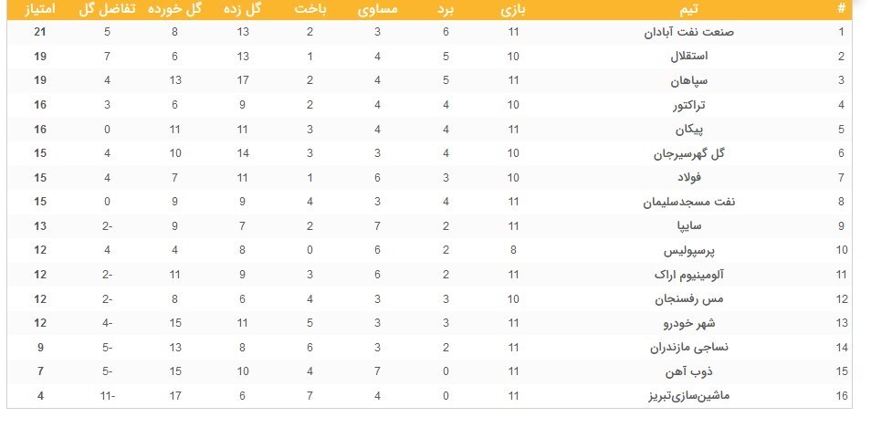This screenshot has height=428, width=871.
Task: Select the ماشین‌سازی‌تبریز team name
Action: tap(694, 395)
